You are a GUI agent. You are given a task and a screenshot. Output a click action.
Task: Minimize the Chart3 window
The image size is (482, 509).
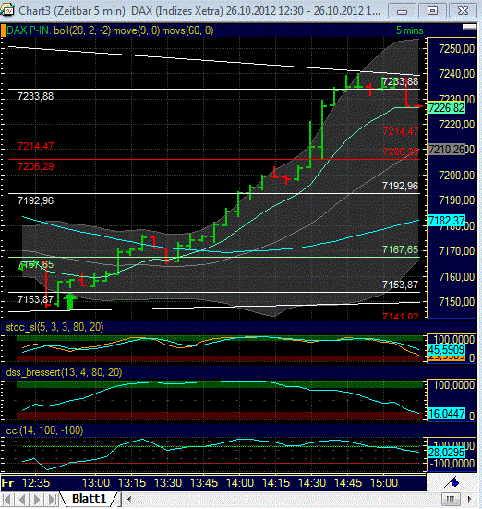click(403, 11)
